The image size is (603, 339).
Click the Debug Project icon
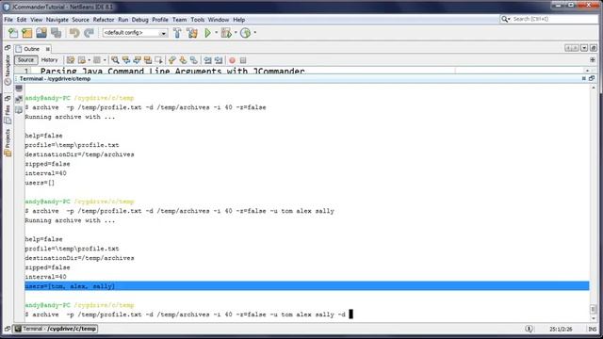(226, 33)
